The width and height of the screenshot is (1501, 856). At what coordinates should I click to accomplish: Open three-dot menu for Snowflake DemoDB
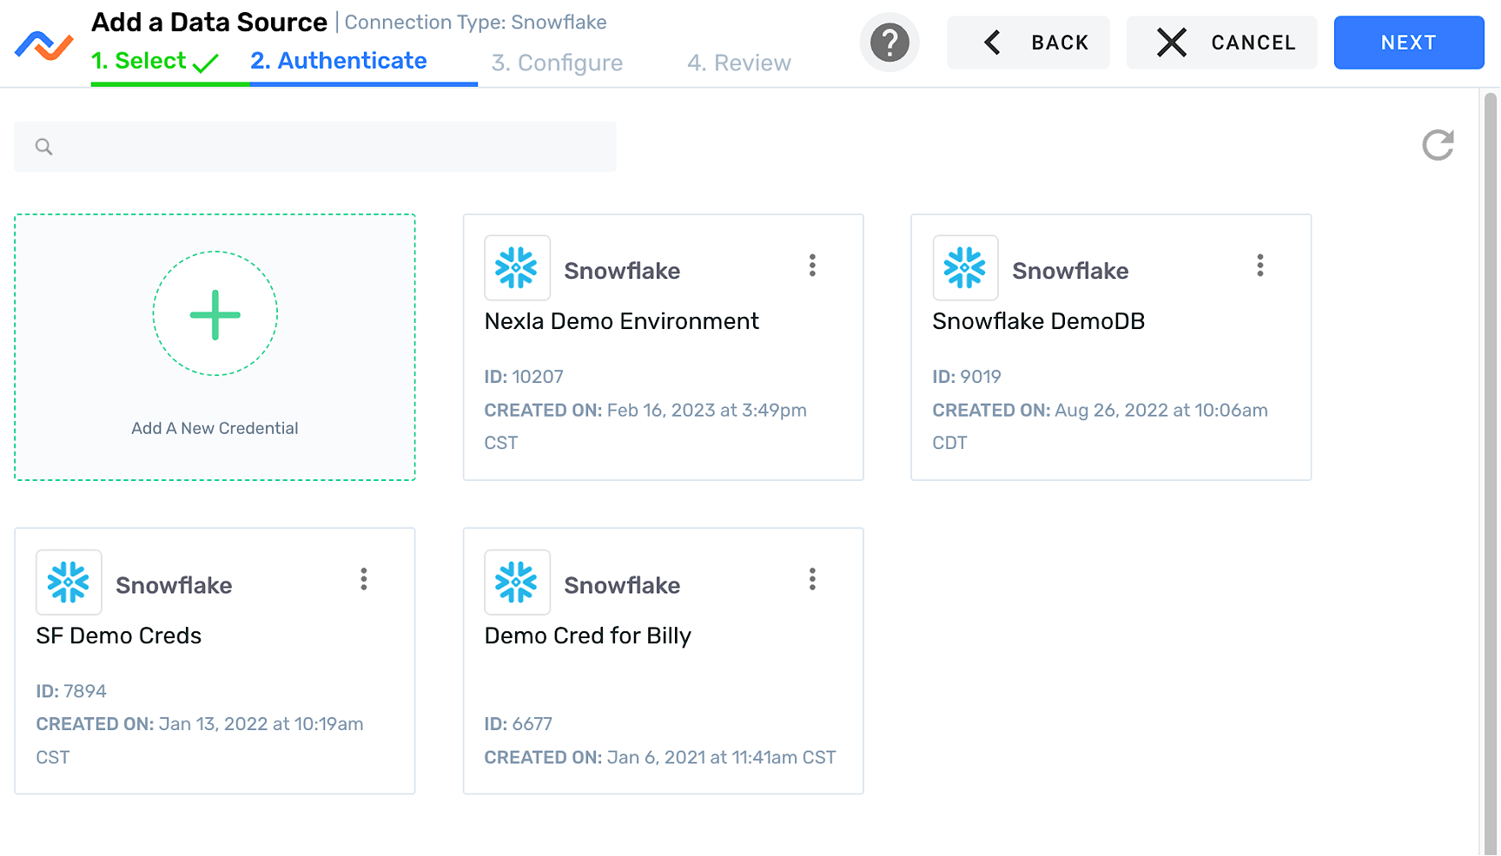coord(1260,266)
